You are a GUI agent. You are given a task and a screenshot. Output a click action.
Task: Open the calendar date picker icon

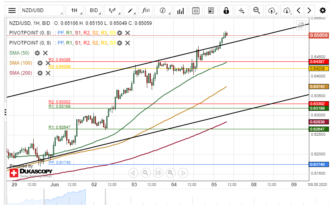[196, 10]
